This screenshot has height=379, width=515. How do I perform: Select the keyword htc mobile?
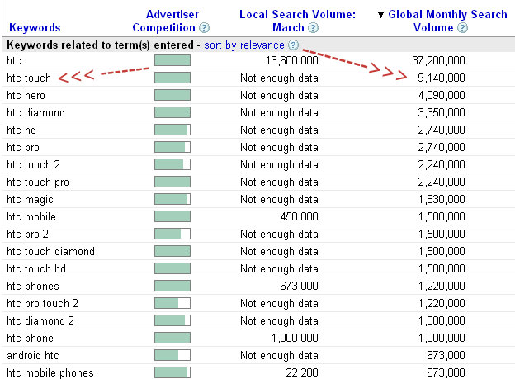[31, 216]
